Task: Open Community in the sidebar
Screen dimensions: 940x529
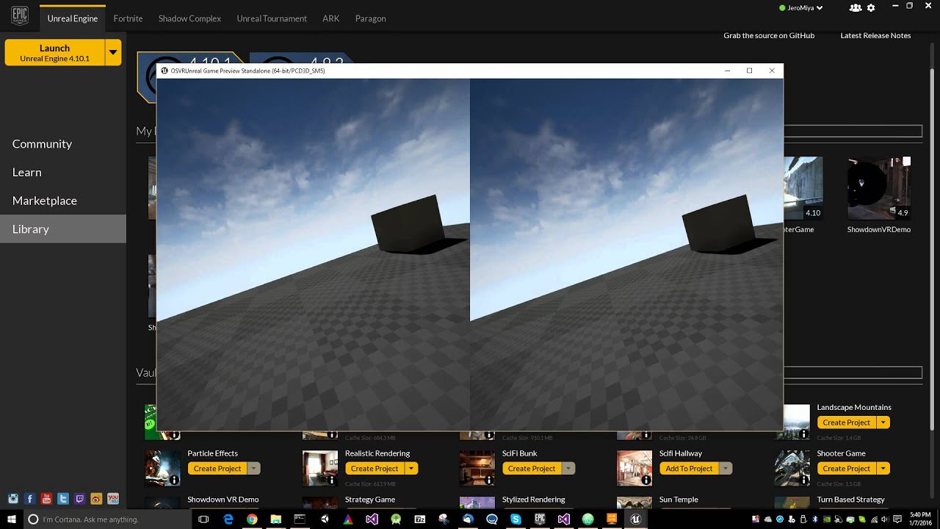Action: (x=42, y=144)
